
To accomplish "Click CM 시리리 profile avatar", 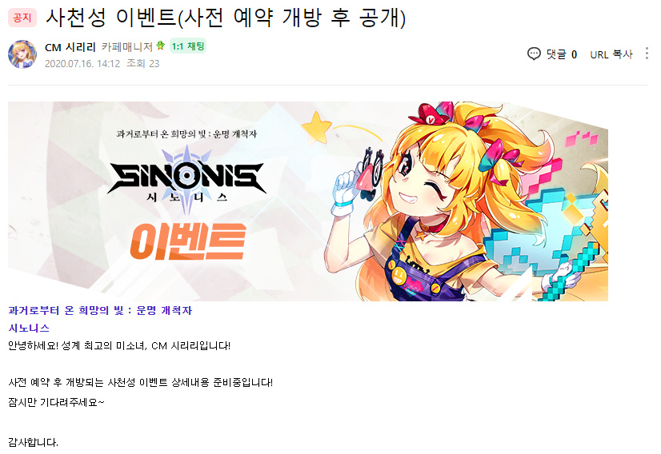I will pyautogui.click(x=22, y=54).
